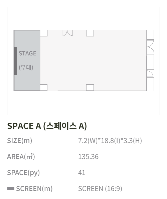Select the double door icon on top wall

(x=67, y=33)
